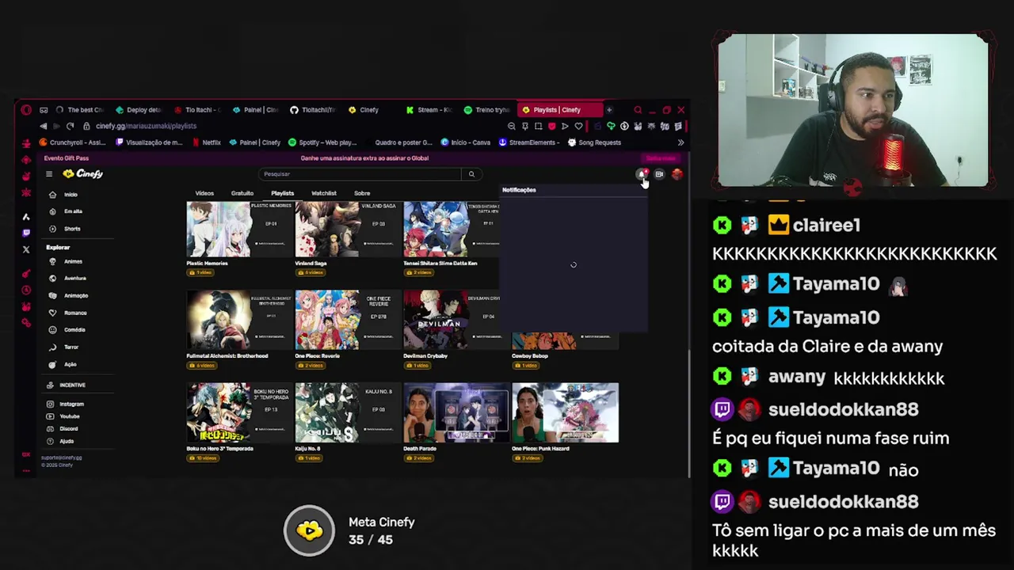
Task: Open new browser tab with plus
Action: coord(608,110)
